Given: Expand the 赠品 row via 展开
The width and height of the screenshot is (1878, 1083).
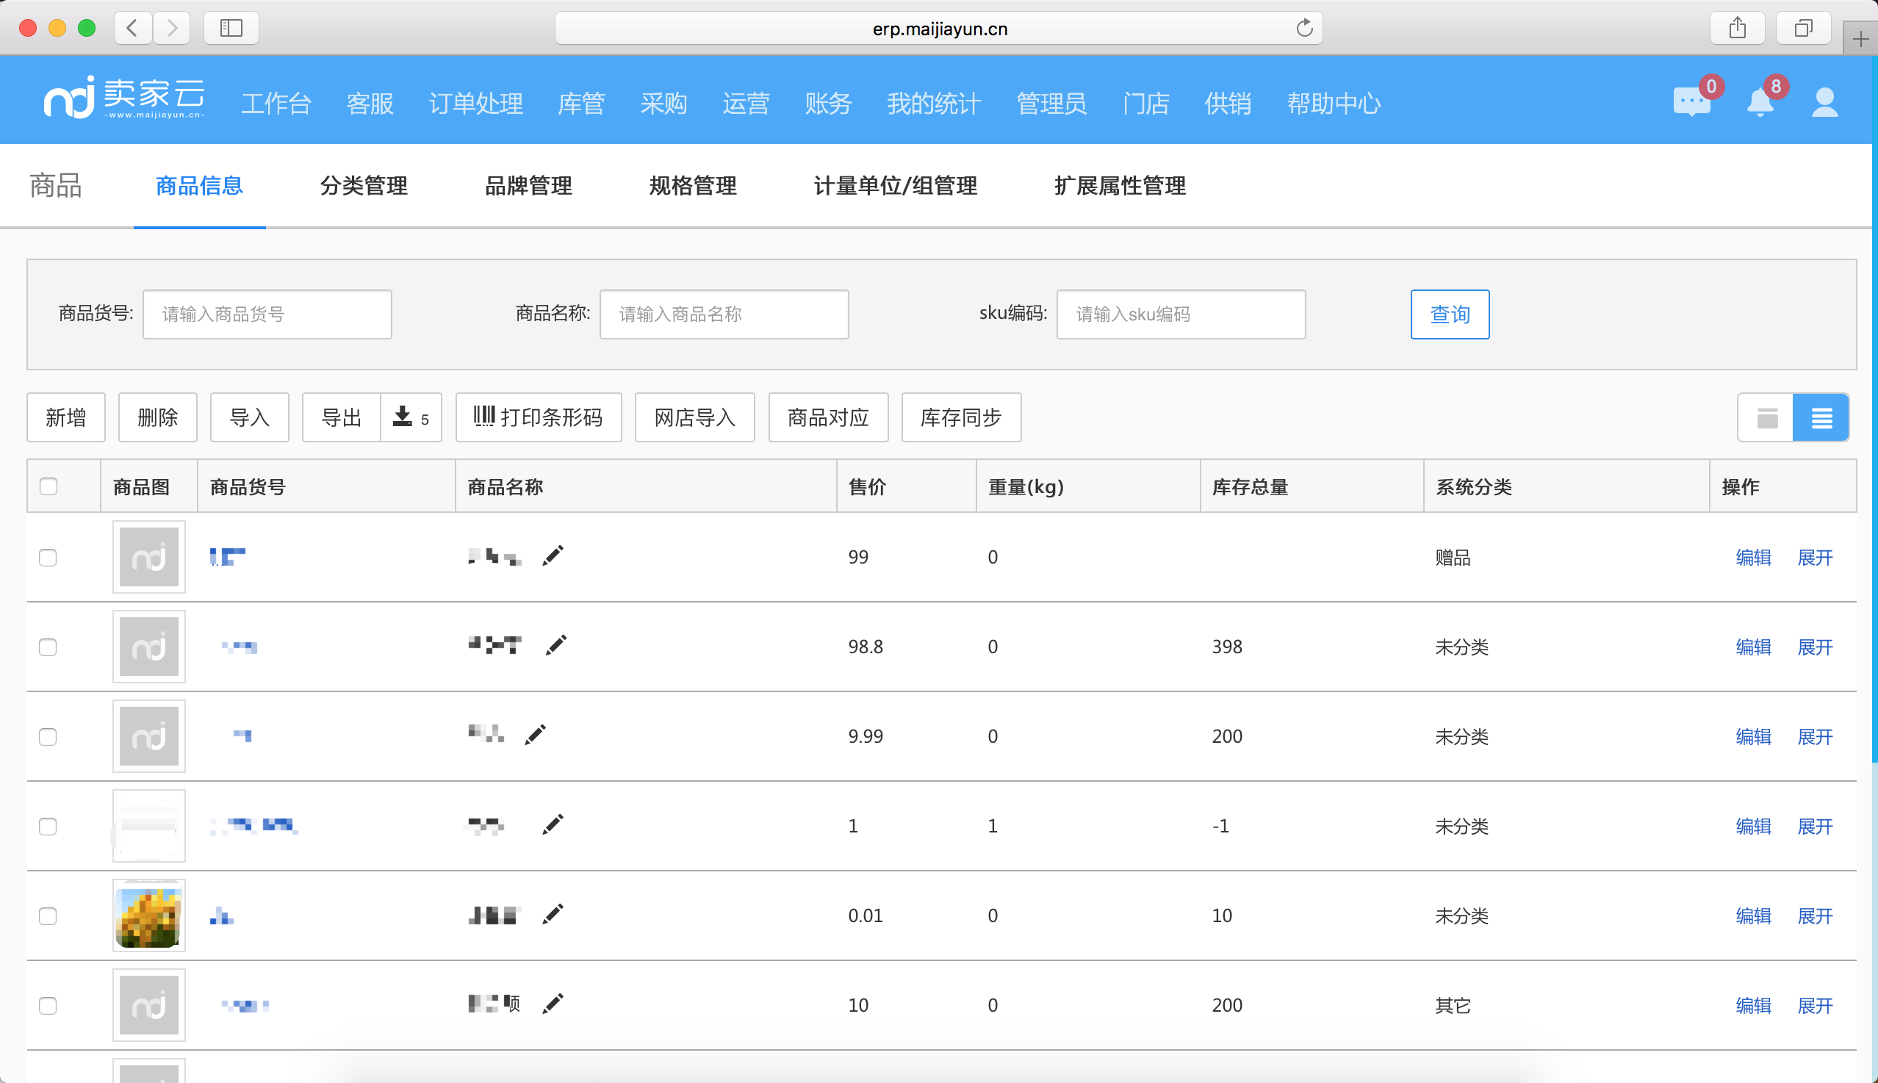Looking at the screenshot, I should tap(1815, 558).
